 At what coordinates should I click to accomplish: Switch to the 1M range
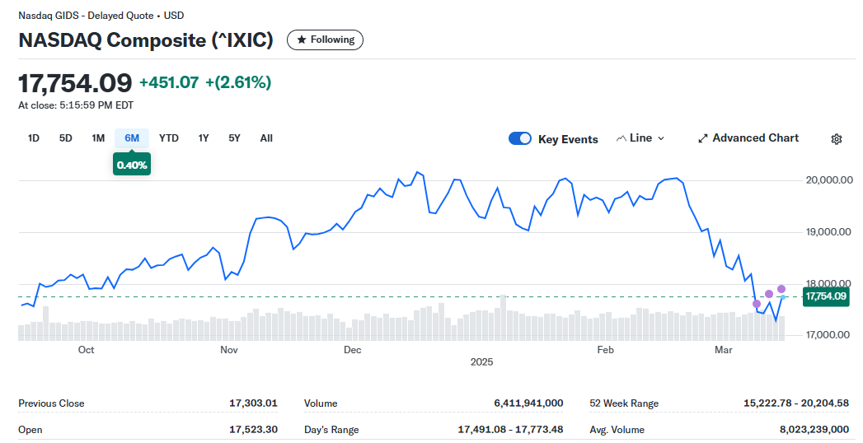98,138
